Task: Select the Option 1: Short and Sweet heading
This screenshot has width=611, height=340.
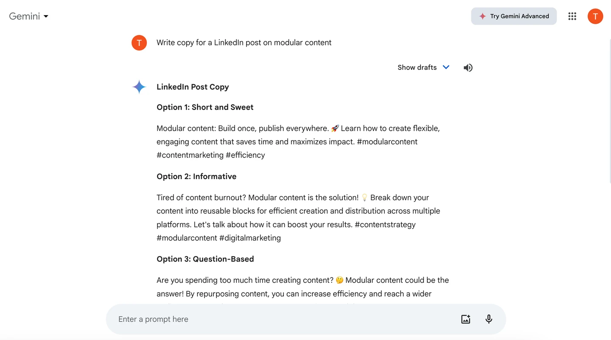Action: pos(205,107)
